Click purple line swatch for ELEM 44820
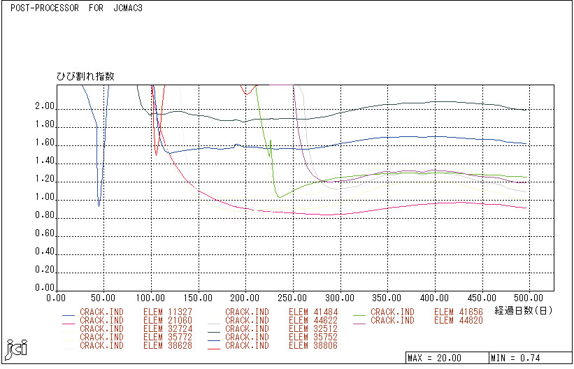The image size is (574, 369). click(x=359, y=324)
